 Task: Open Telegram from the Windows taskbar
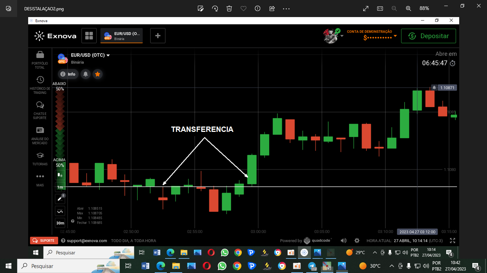click(x=312, y=266)
